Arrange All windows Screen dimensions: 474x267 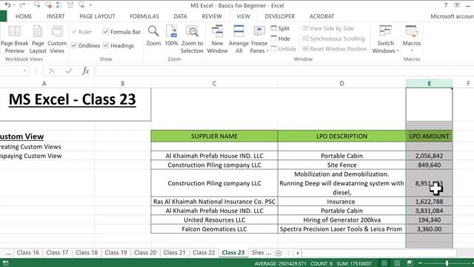238,39
